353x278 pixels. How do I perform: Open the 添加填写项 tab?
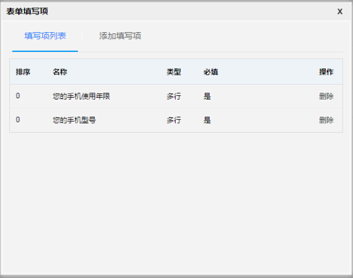[120, 36]
